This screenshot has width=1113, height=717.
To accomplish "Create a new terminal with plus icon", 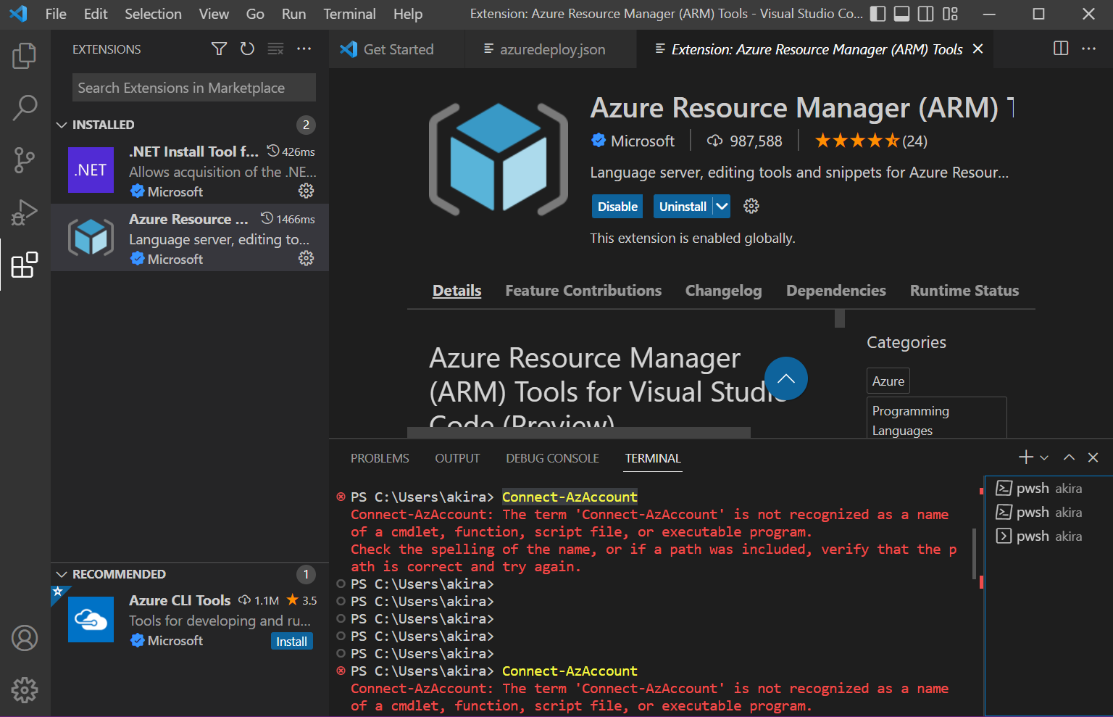I will [1026, 457].
